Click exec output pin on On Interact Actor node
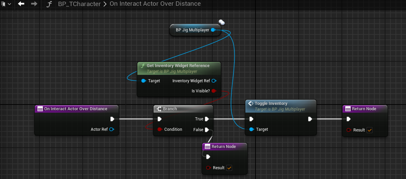 click(x=112, y=119)
